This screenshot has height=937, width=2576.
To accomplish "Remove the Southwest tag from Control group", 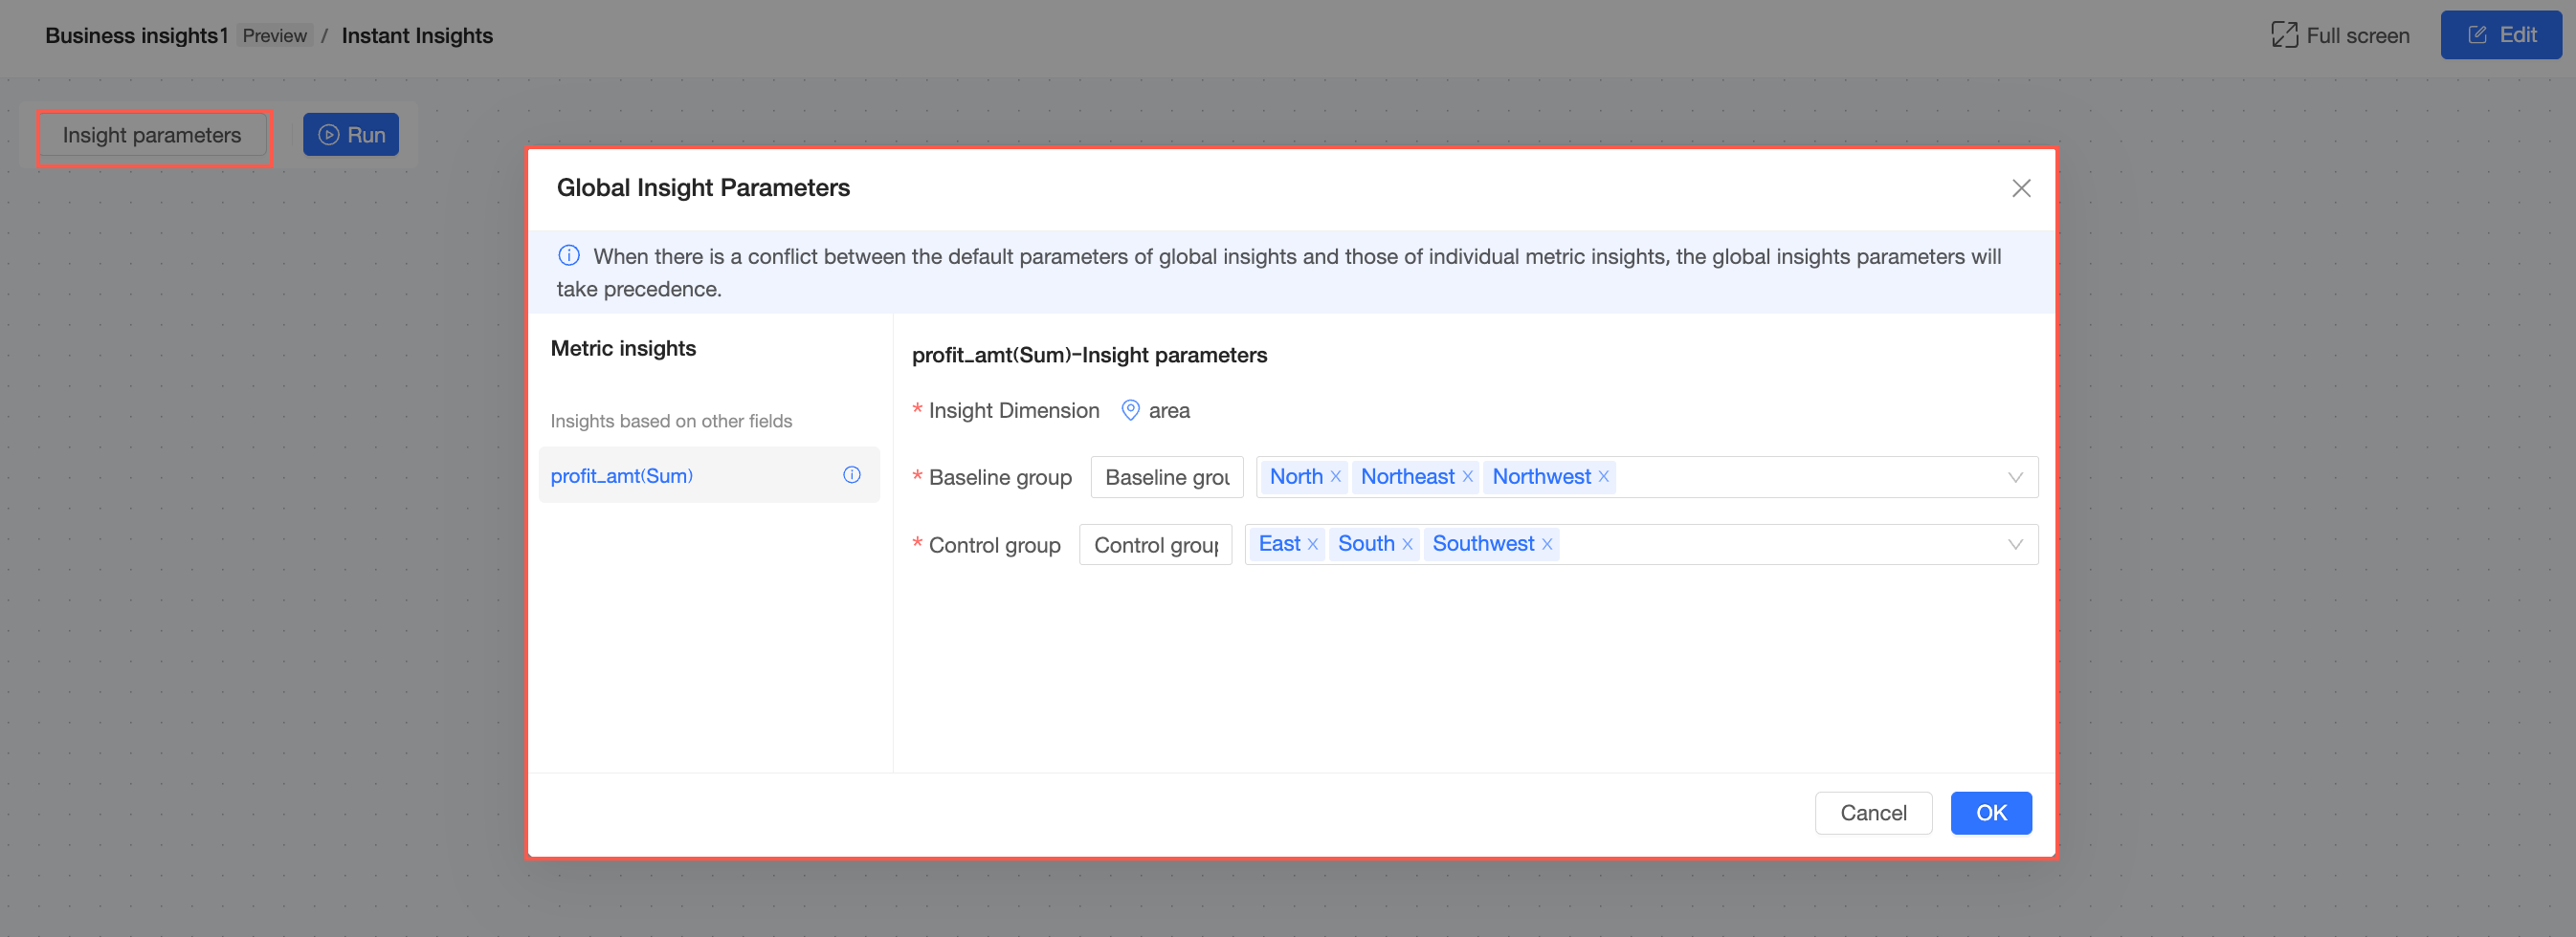I will coord(1546,544).
